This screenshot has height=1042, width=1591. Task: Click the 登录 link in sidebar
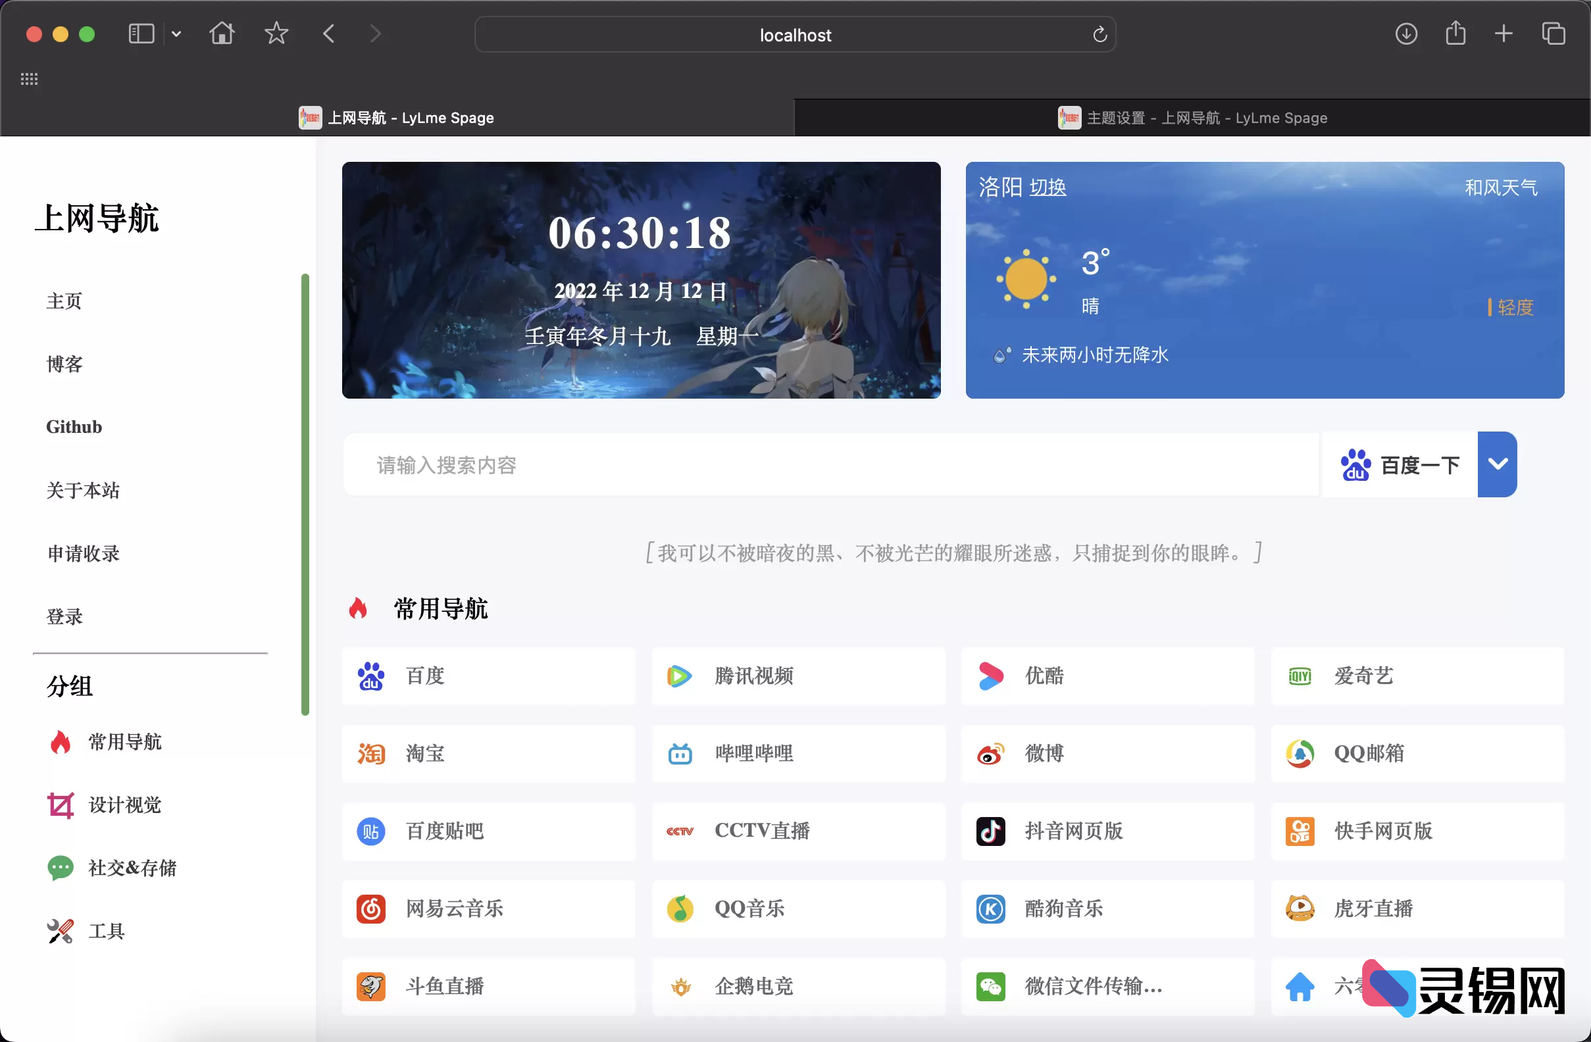click(x=64, y=616)
